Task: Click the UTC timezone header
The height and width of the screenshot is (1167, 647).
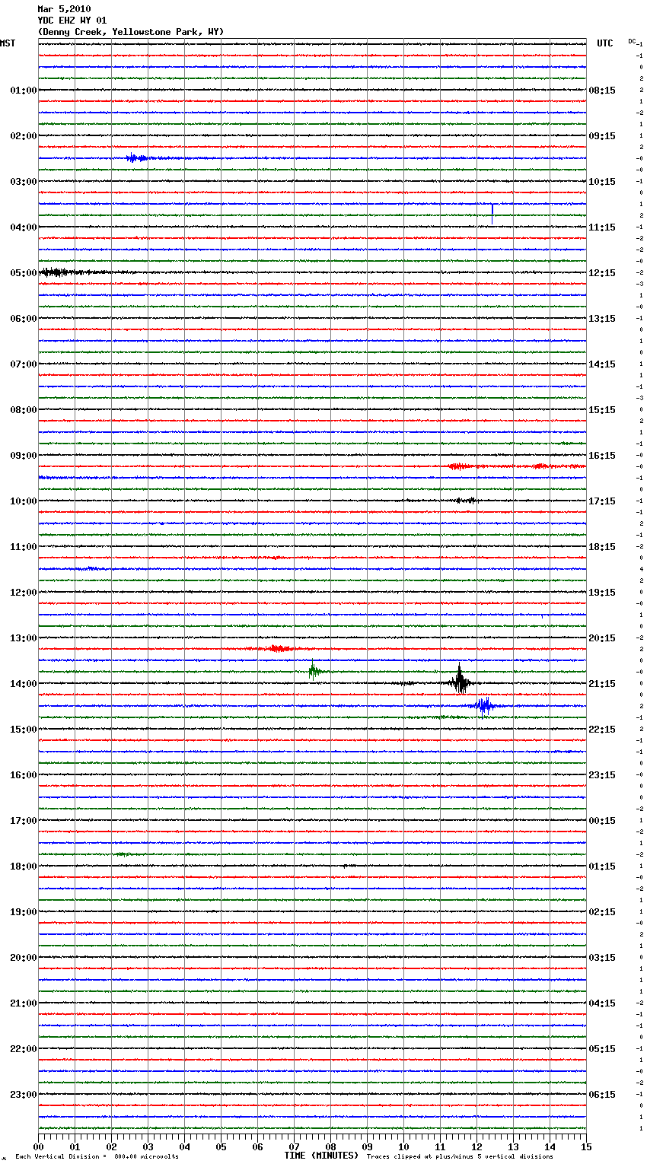Action: tap(604, 43)
